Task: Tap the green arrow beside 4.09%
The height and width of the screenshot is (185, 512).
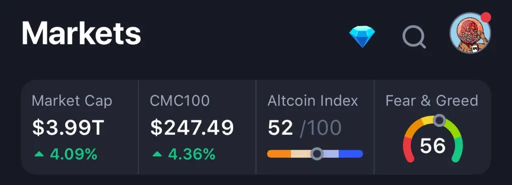Action: [39, 154]
